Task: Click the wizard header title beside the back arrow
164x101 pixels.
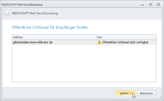Action: 35,13
